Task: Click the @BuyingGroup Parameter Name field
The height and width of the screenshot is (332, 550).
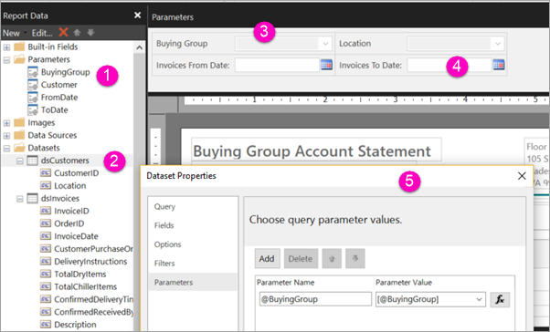Action: point(315,299)
